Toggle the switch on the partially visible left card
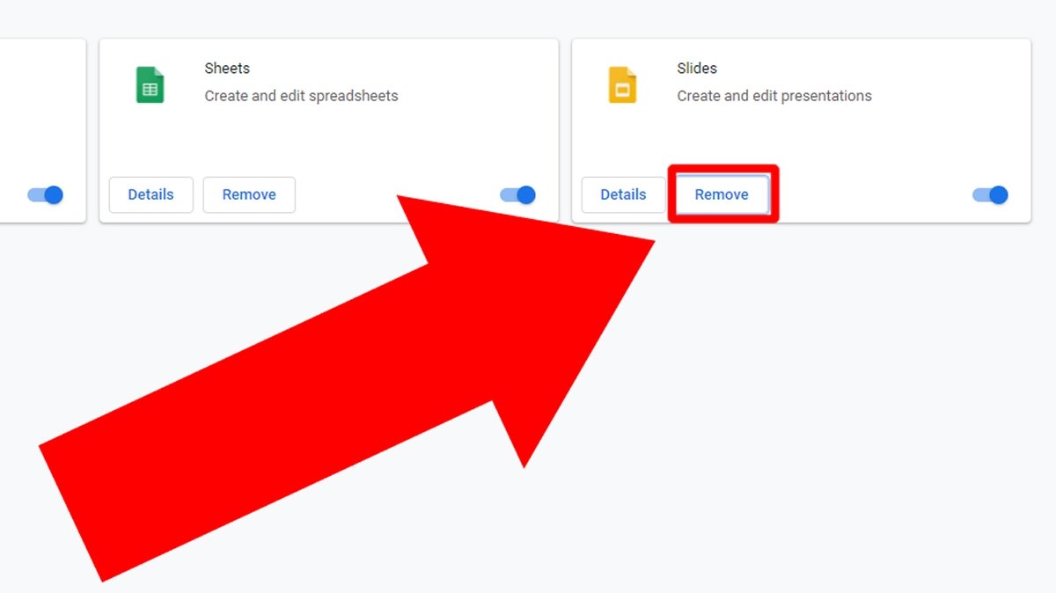 coord(46,194)
